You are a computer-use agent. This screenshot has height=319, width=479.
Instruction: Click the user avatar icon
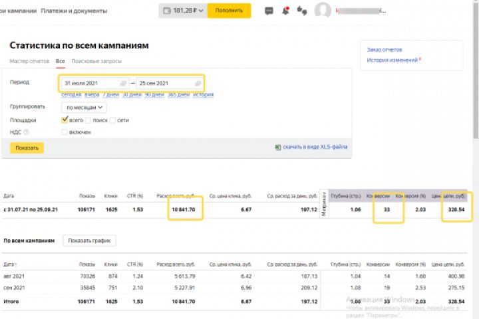click(x=323, y=11)
